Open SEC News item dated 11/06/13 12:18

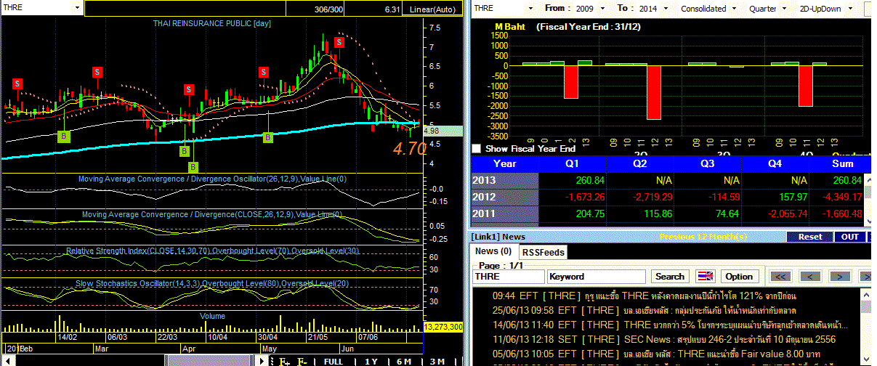(664, 339)
